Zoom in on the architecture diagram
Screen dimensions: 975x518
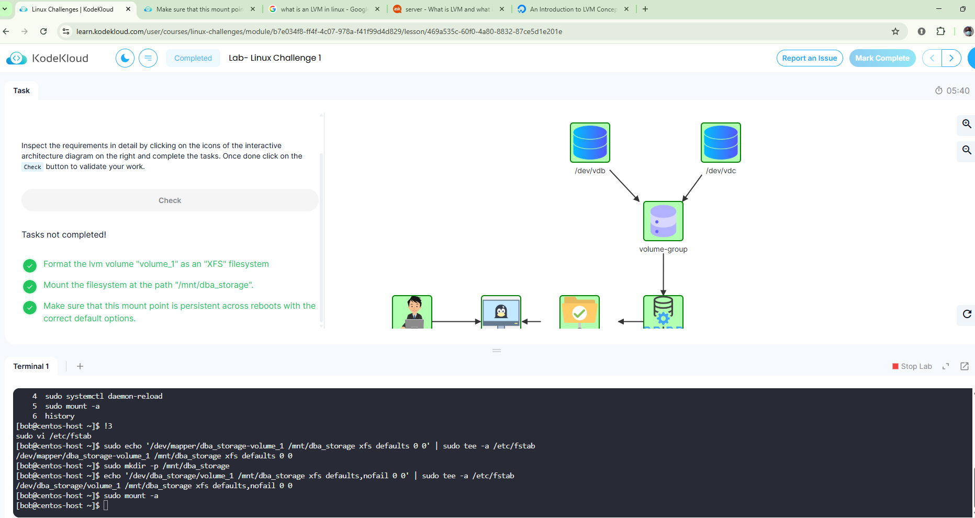click(967, 124)
